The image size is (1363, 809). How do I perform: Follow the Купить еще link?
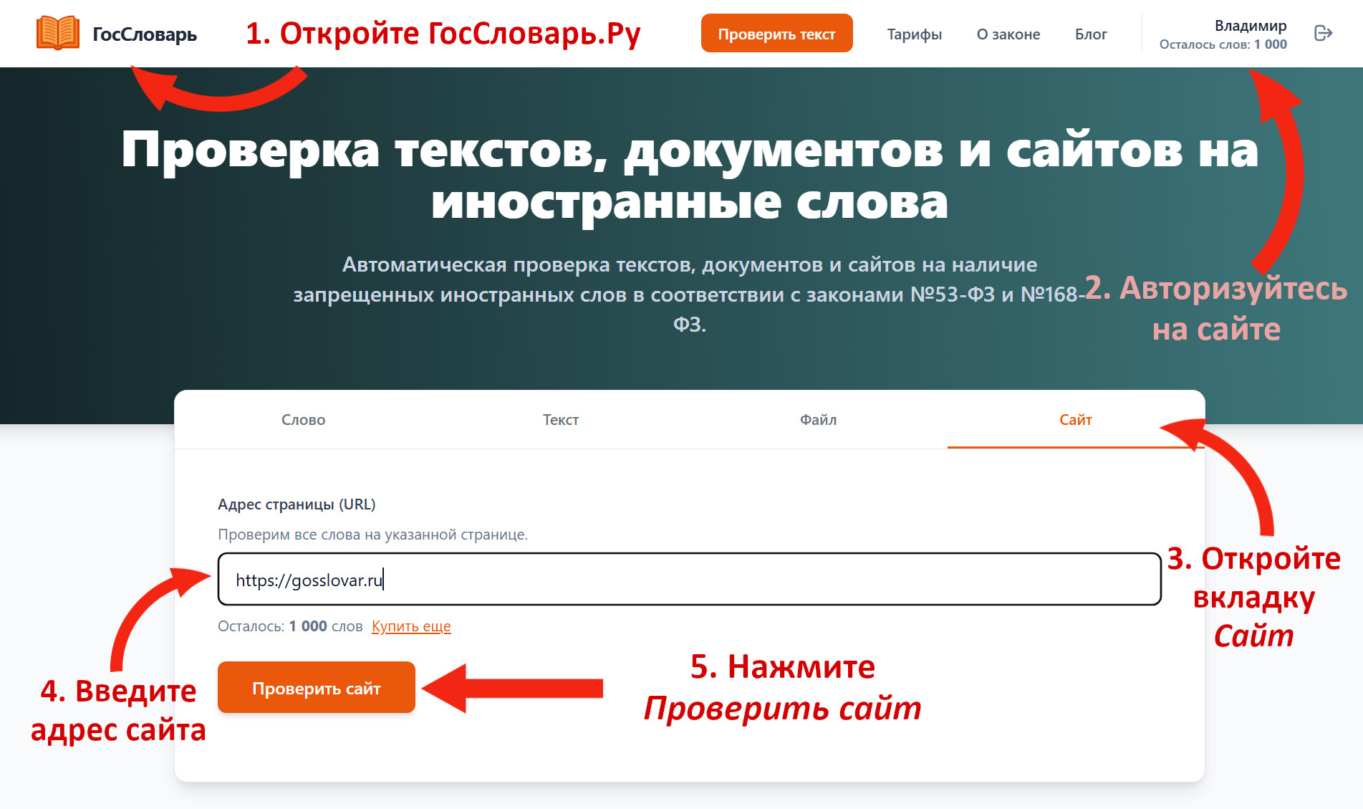[411, 626]
